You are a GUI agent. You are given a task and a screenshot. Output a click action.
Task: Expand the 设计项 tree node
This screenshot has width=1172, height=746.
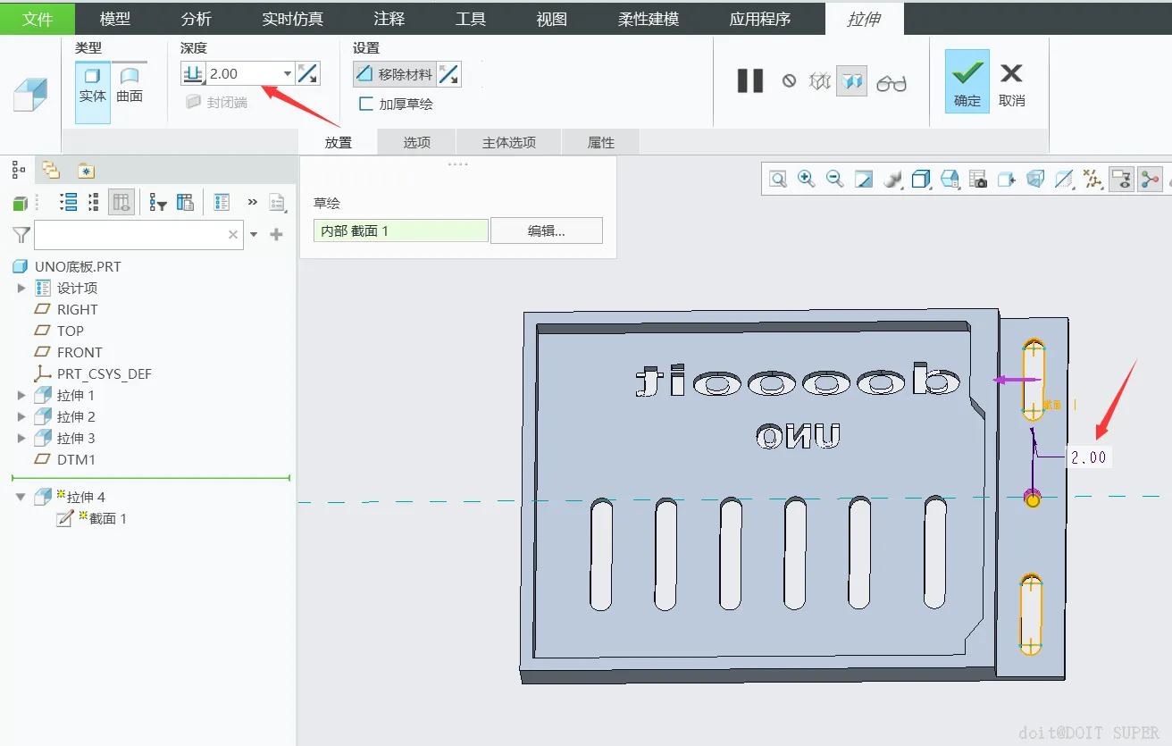pos(22,288)
